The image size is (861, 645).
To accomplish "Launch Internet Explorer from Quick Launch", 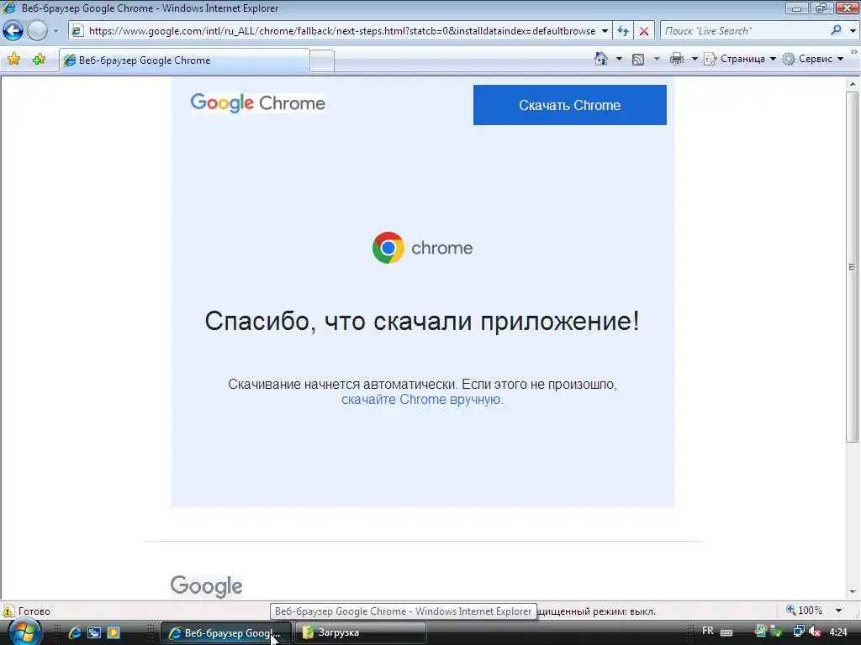I will click(x=74, y=632).
